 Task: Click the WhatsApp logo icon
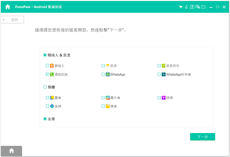click(108, 74)
